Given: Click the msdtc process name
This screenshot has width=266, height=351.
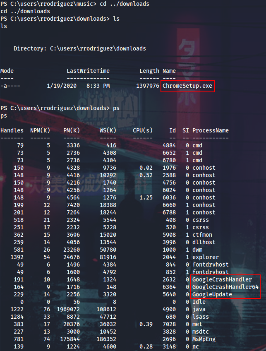Looking at the screenshot, I should click(201, 332).
